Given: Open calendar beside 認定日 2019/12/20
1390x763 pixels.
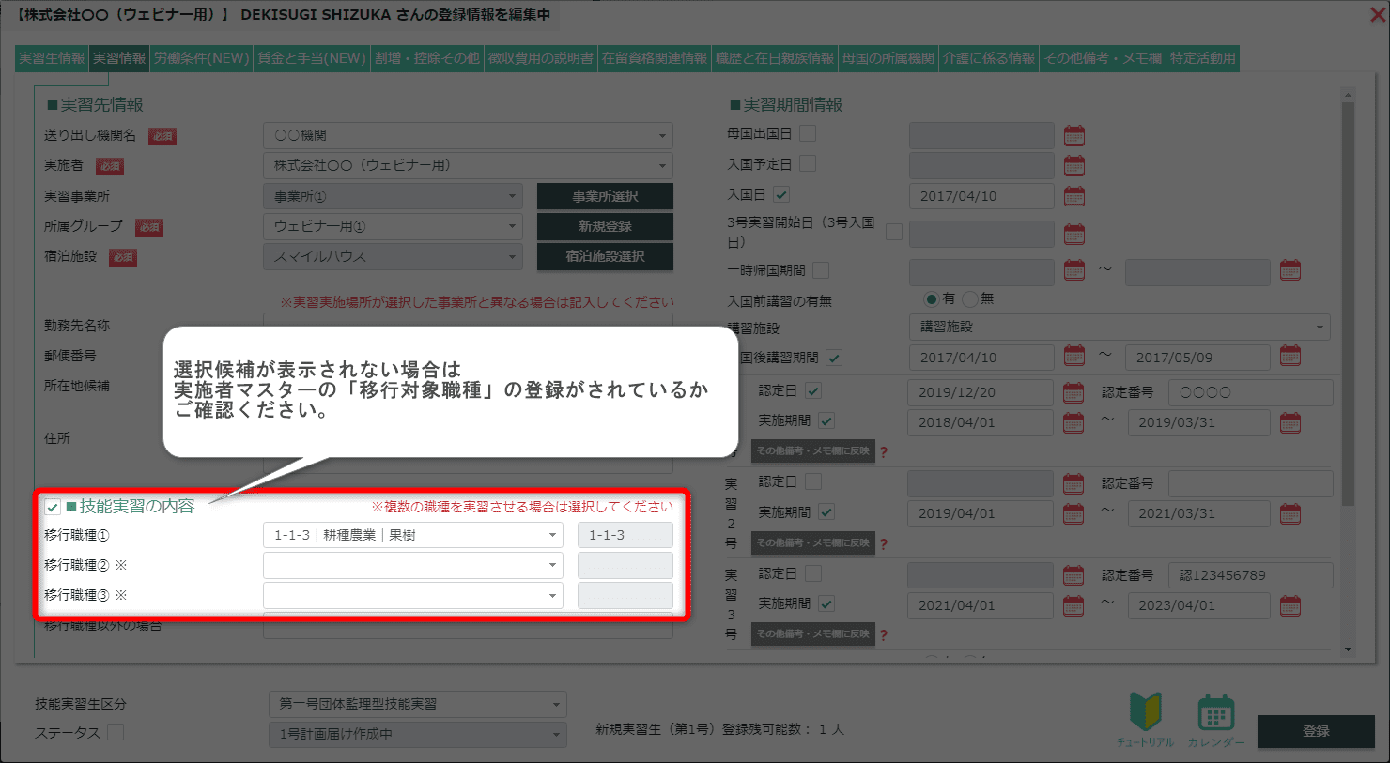Looking at the screenshot, I should tap(1073, 391).
